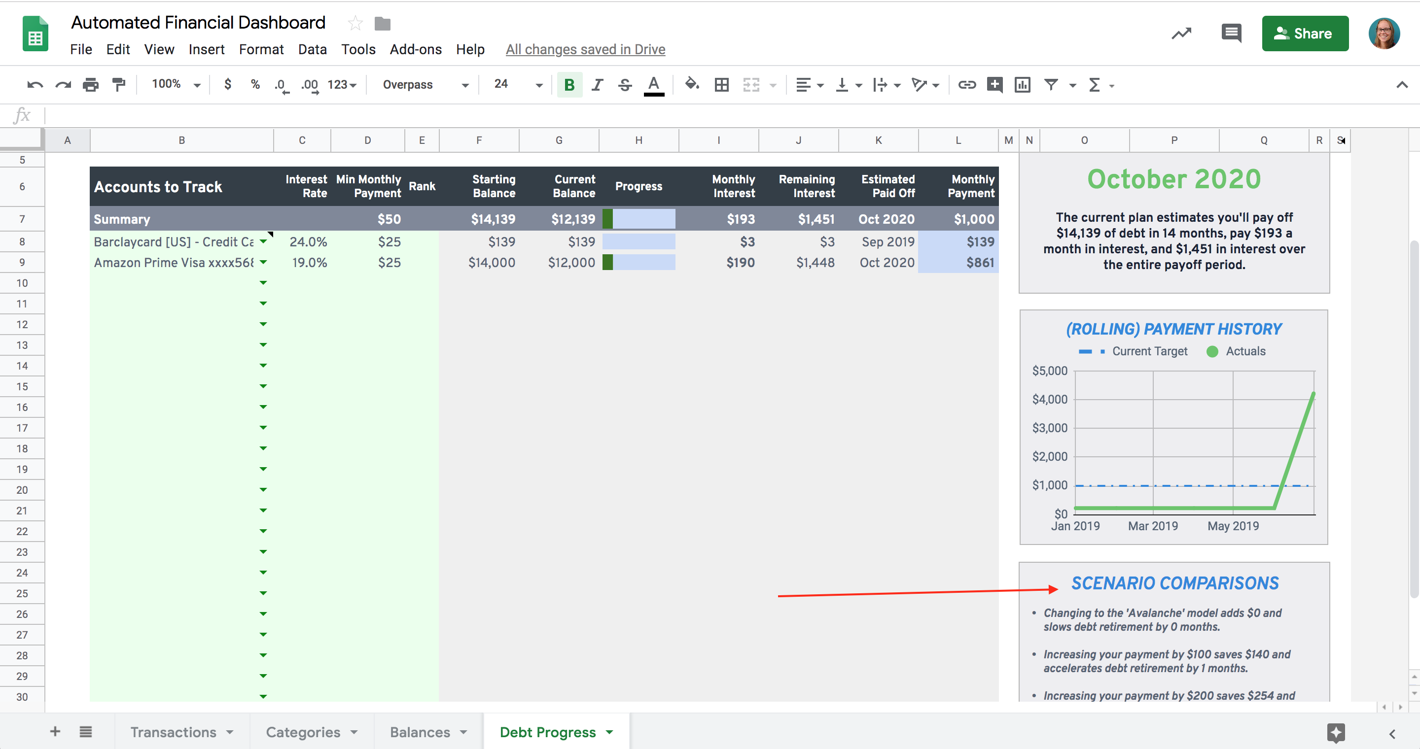
Task: Click the paint format roller icon
Action: (118, 85)
